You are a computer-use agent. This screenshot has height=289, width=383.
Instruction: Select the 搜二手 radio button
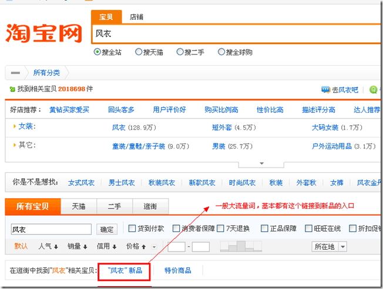tap(180, 52)
